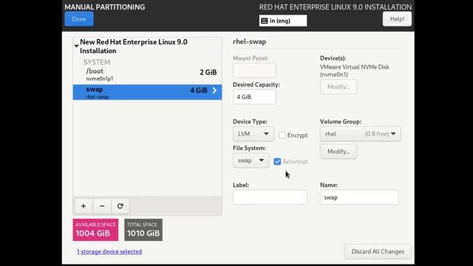The image size is (473, 266).
Task: Click the remove mount point minus icon
Action: click(102, 206)
